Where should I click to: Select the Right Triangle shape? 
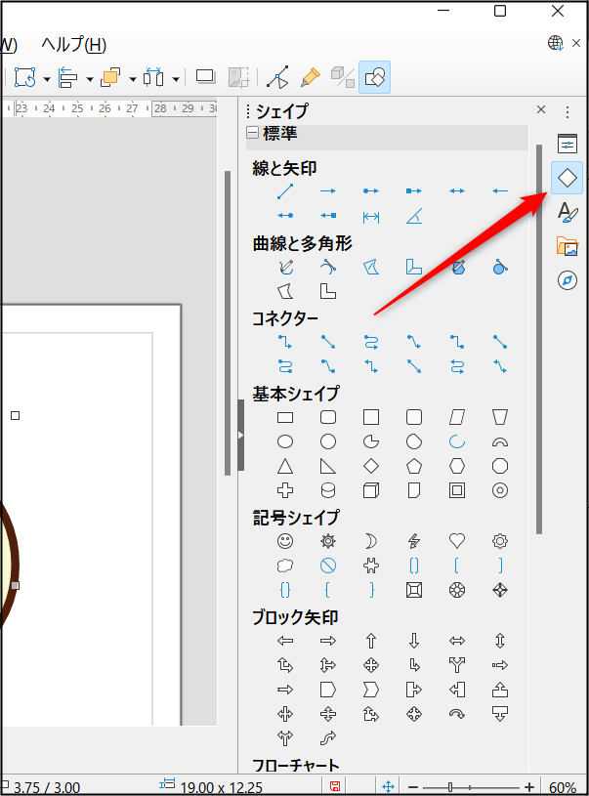point(328,466)
